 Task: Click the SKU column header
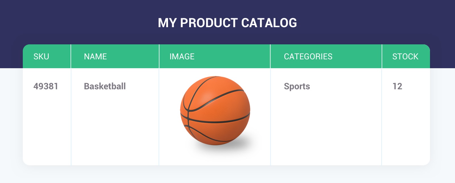click(x=41, y=56)
